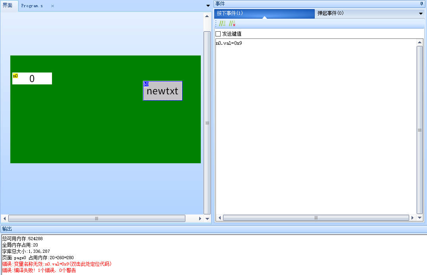
Task: Click the red error line 变量名称无效
Action: [x=57, y=264]
